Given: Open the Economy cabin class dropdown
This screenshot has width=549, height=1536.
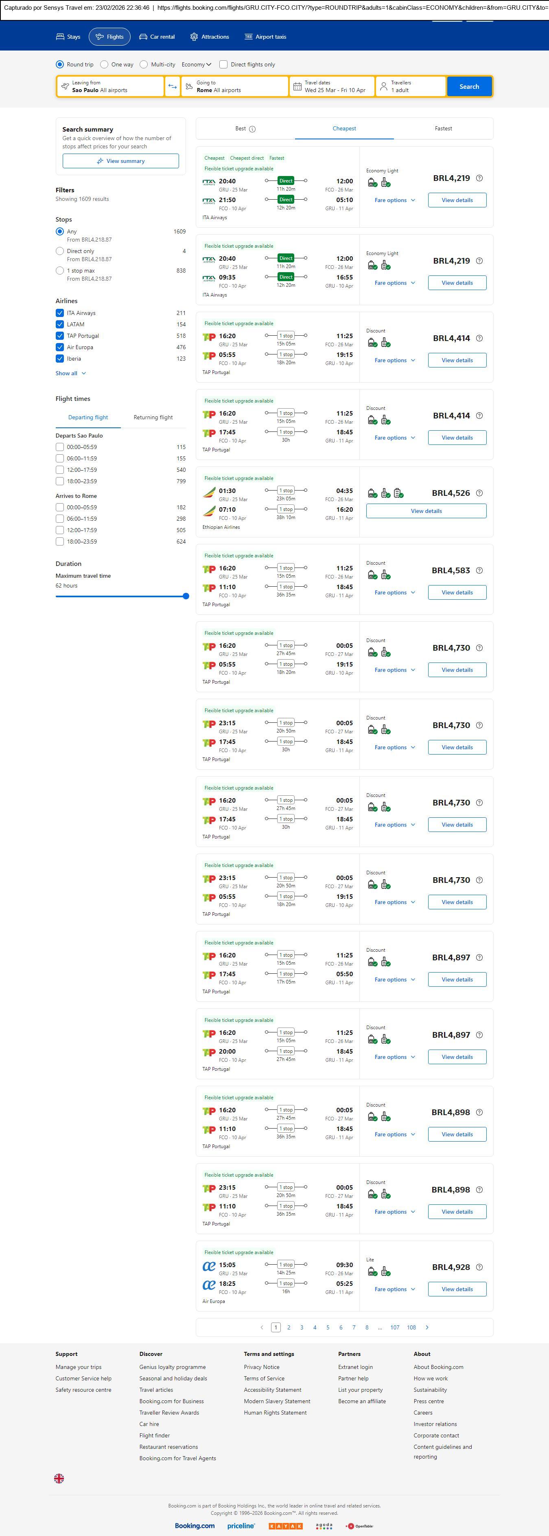Looking at the screenshot, I should (197, 64).
